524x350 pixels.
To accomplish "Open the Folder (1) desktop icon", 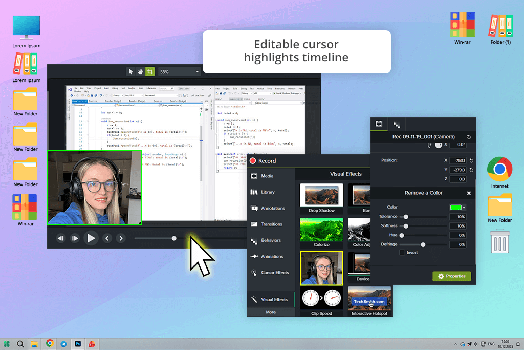I will click(500, 29).
